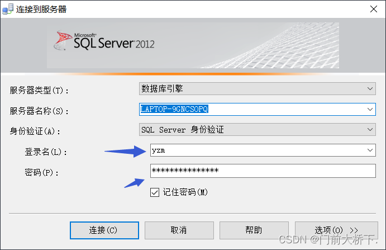Click the 密码(P) label
The height and width of the screenshot is (250, 386).
tap(42, 172)
